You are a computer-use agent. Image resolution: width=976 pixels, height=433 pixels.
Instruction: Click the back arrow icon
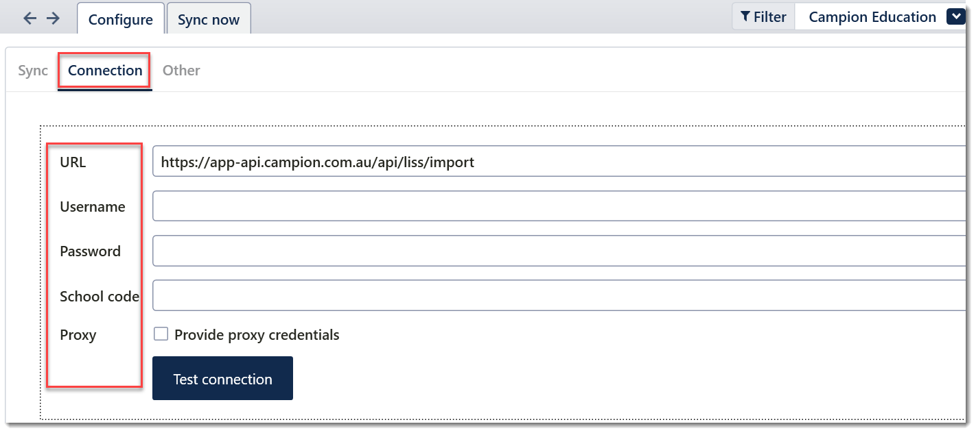(x=30, y=18)
